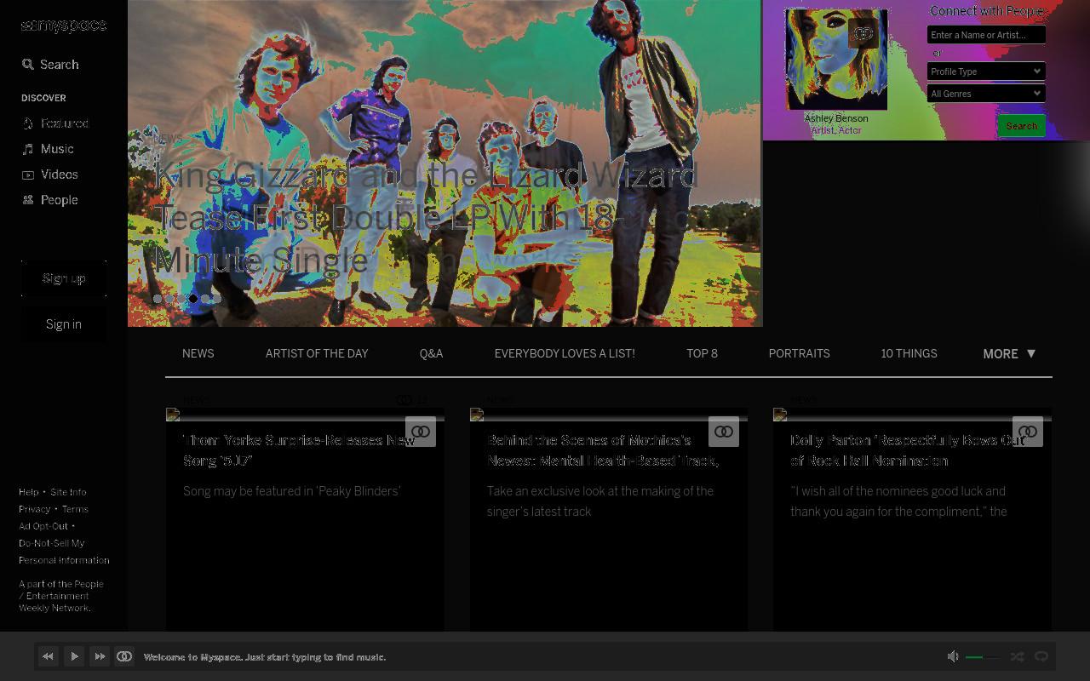Connect to the Thom Yorke article

click(421, 432)
